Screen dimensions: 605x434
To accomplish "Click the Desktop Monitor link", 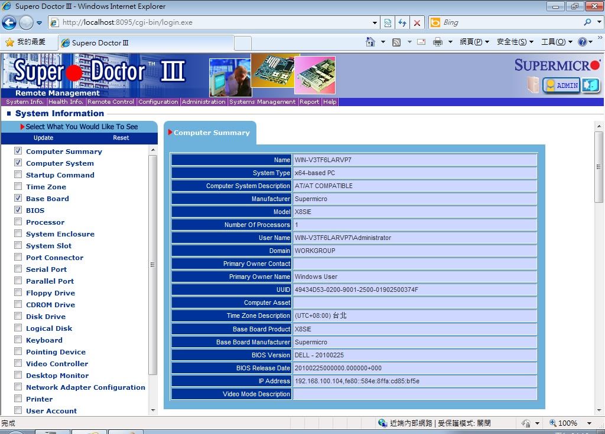I will click(57, 376).
